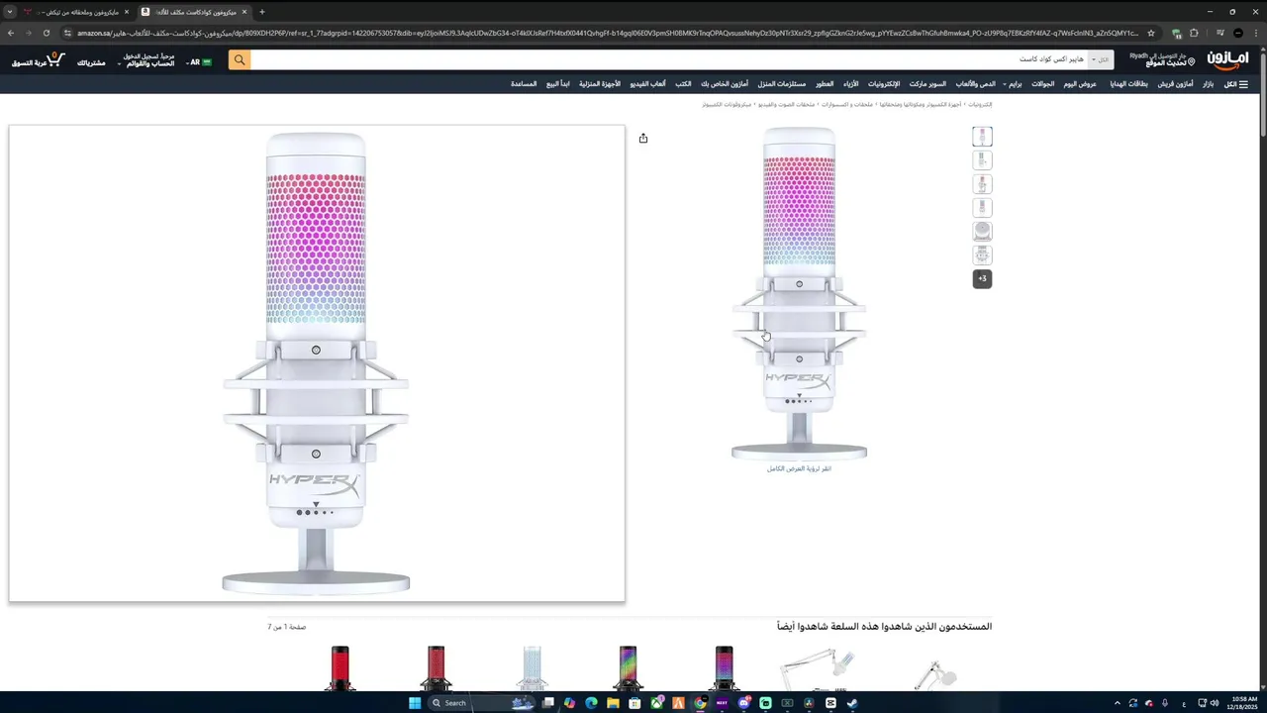Viewport: 1267px width, 713px height.
Task: Close the active Amazon microphone tab
Action: click(x=244, y=12)
